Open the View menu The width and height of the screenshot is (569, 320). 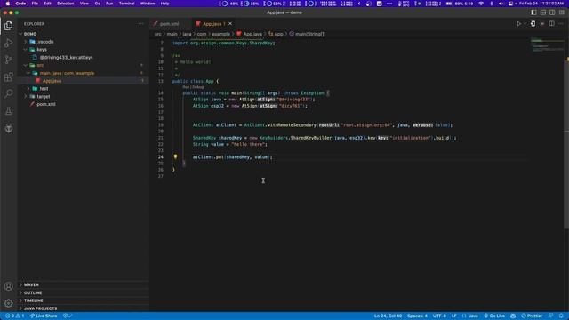coord(84,4)
